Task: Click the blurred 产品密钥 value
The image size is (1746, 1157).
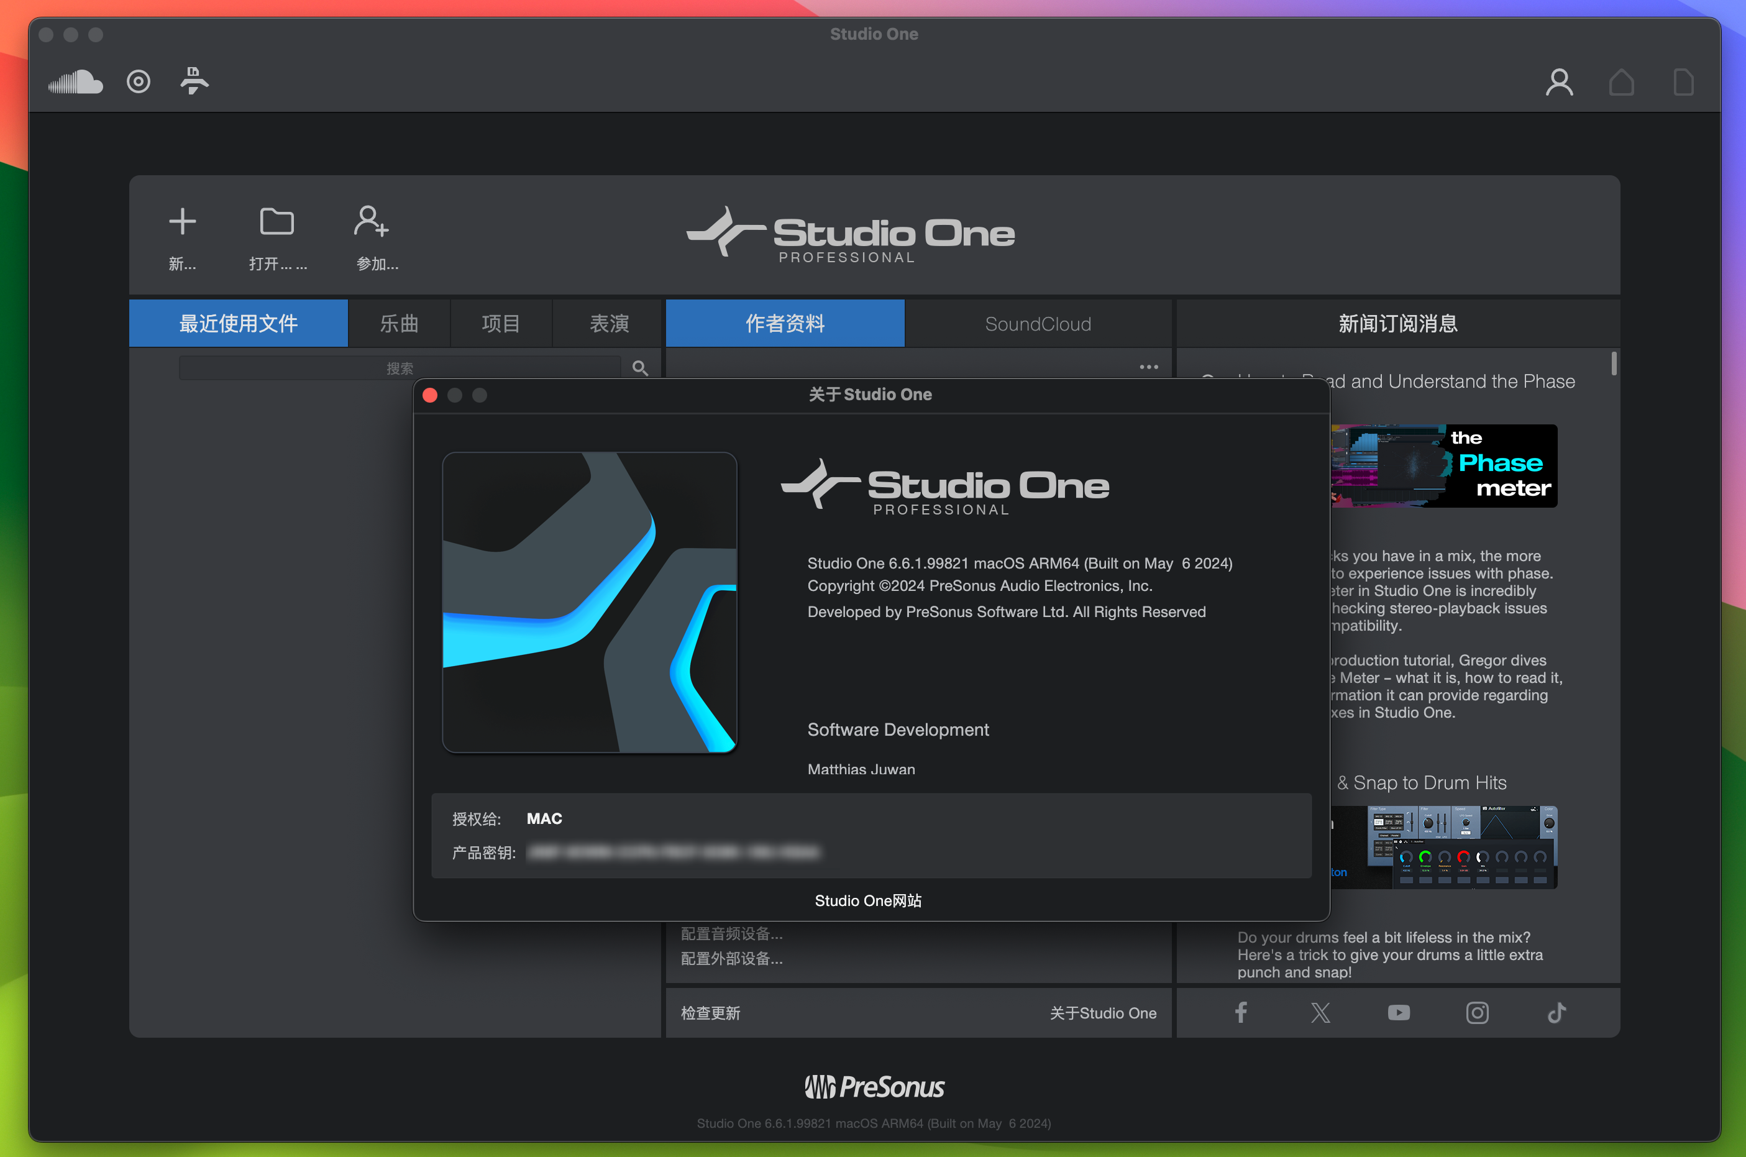Action: (x=674, y=853)
